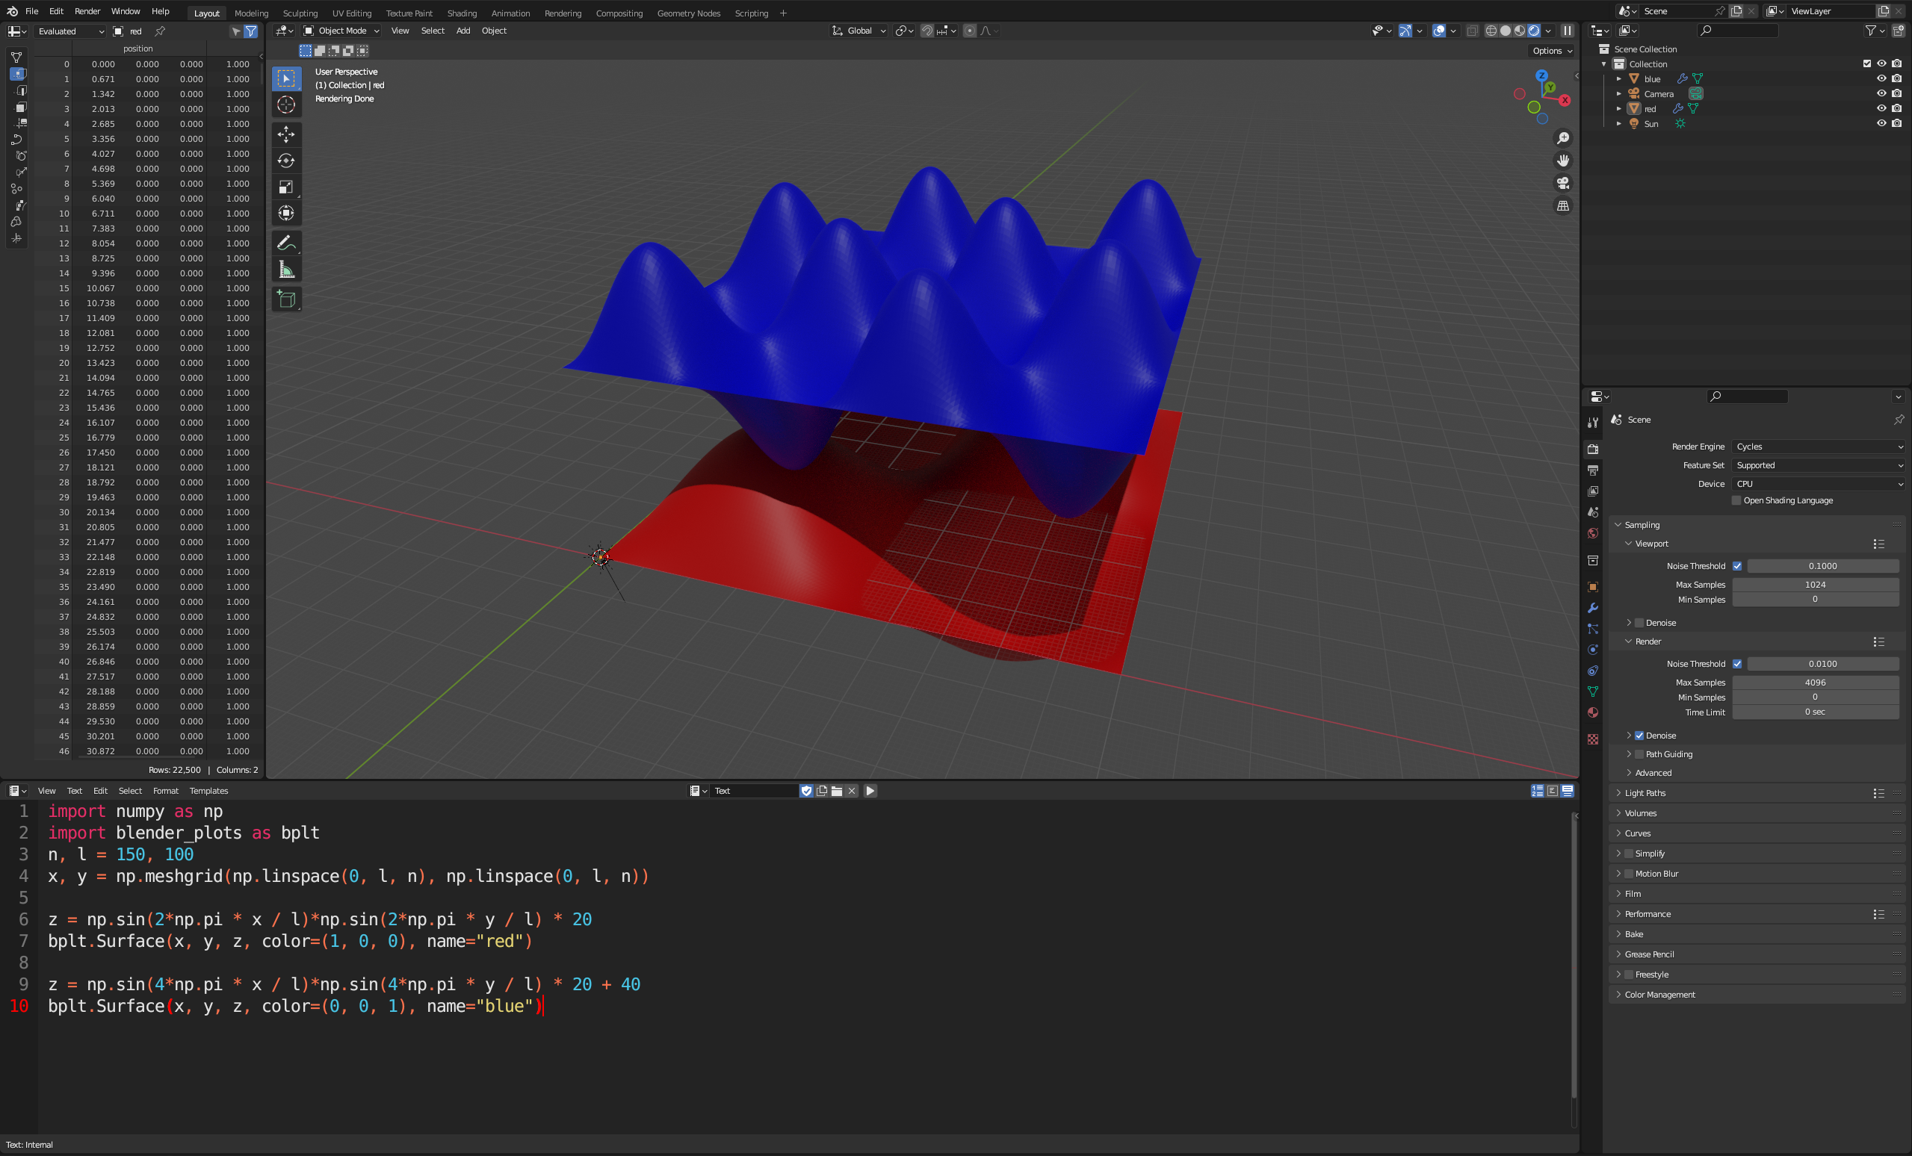This screenshot has width=1912, height=1156.
Task: Click the viewport Options button
Action: (1551, 50)
